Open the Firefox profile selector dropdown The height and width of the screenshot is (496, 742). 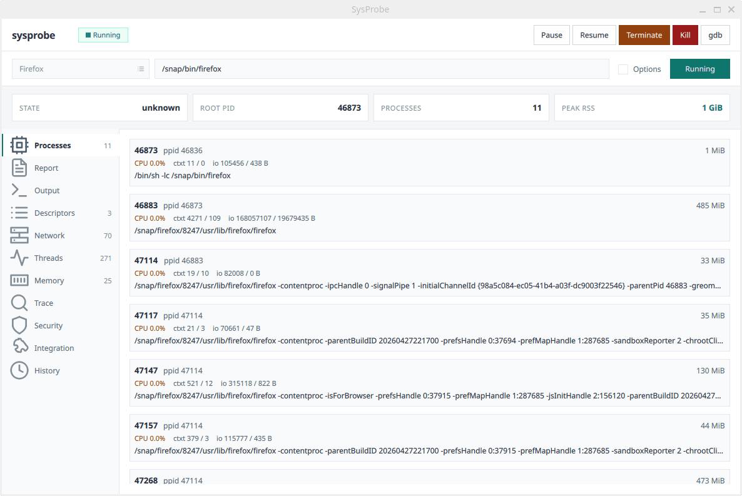tap(81, 69)
